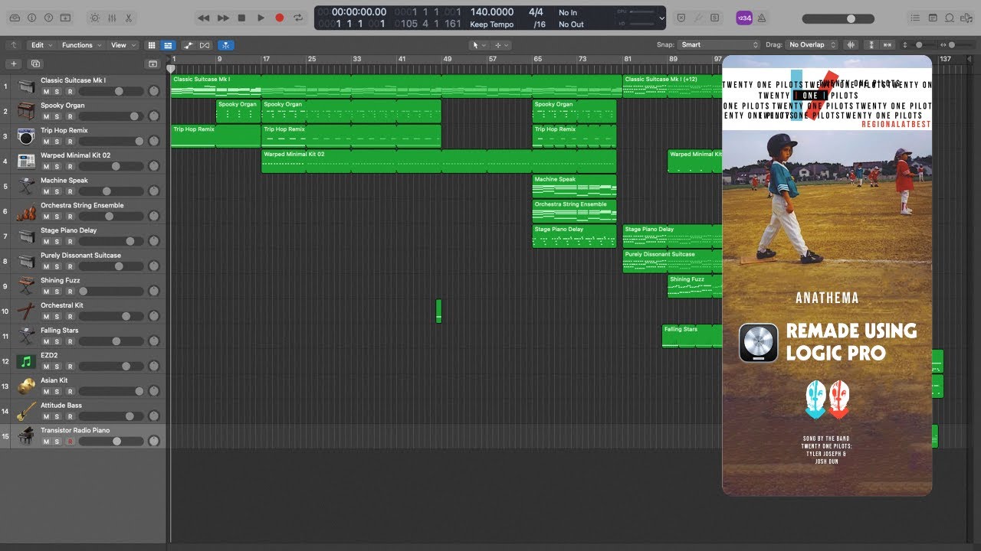Record-enable the Transistor Radio Piano track
This screenshot has width=981, height=551.
[x=70, y=442]
